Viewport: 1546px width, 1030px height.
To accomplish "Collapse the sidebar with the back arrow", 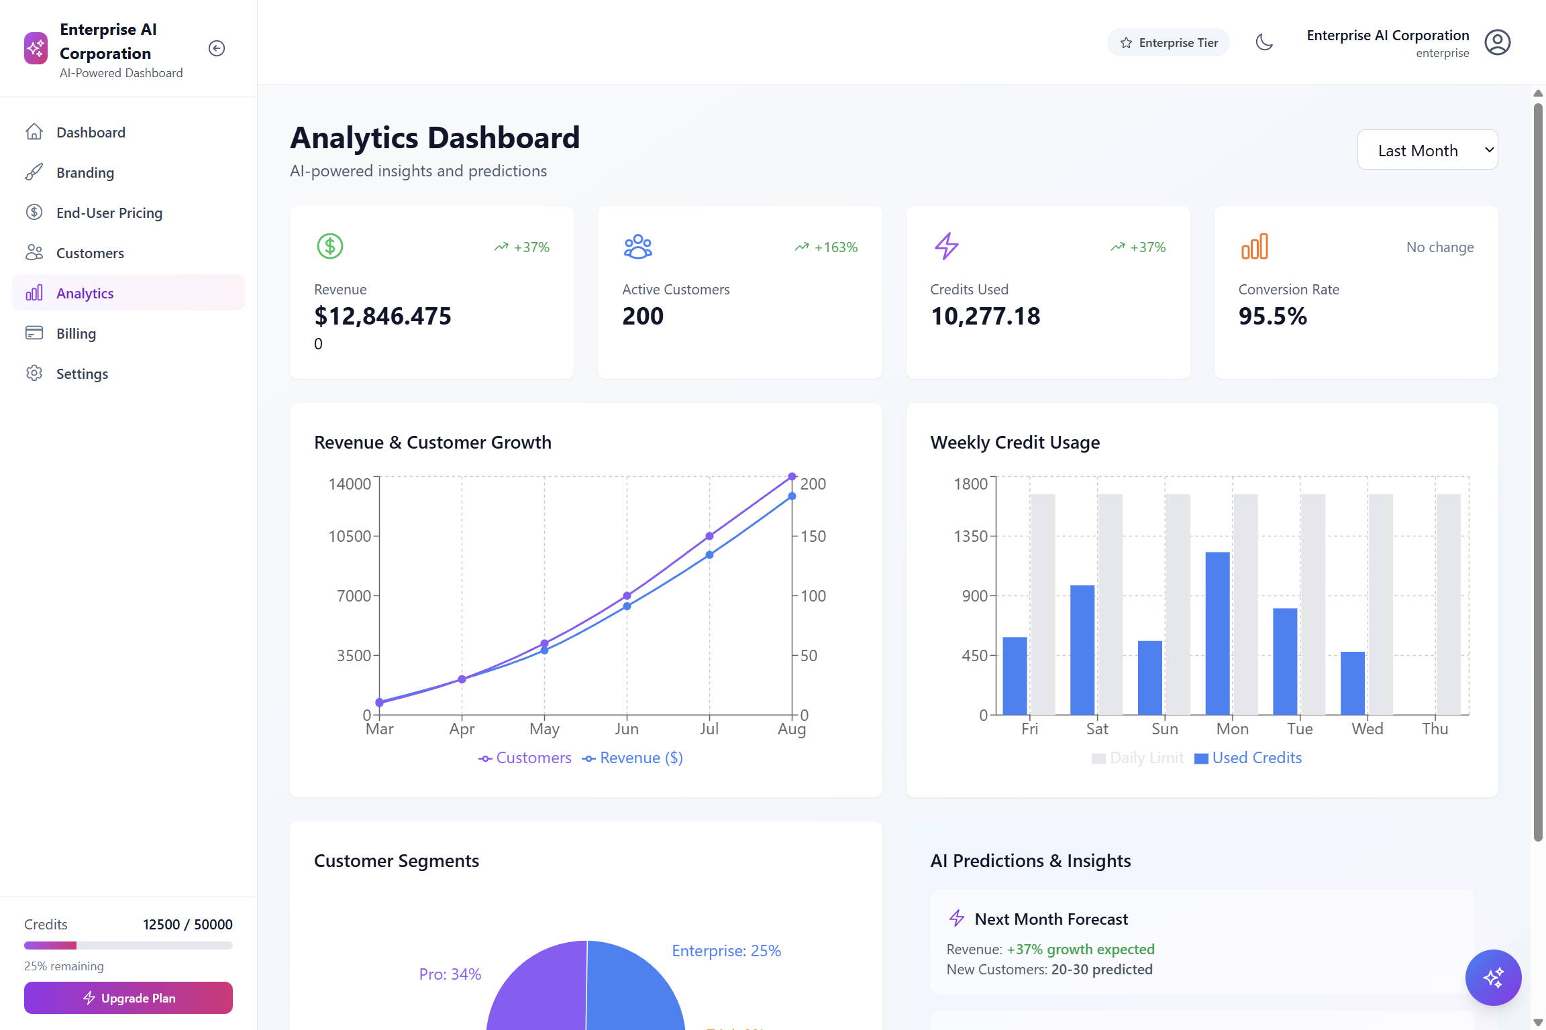I will [x=216, y=48].
